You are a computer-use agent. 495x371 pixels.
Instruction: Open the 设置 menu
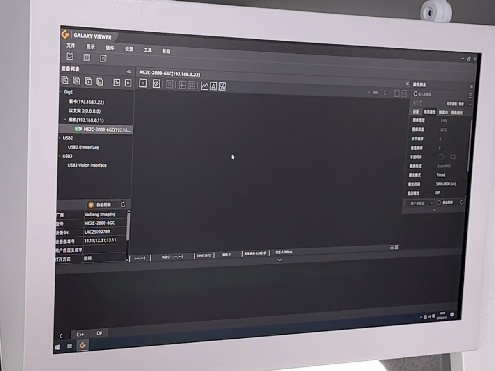coord(129,49)
